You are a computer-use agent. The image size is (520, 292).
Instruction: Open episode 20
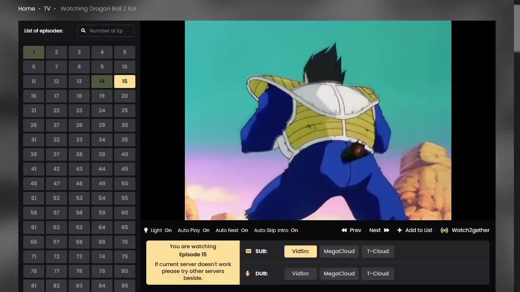click(125, 96)
